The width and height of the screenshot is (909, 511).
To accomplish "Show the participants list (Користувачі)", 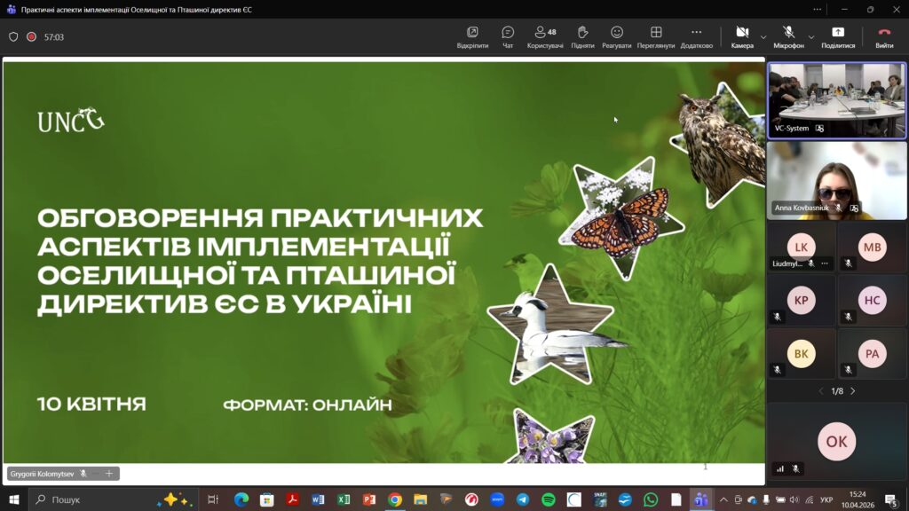I will point(545,36).
